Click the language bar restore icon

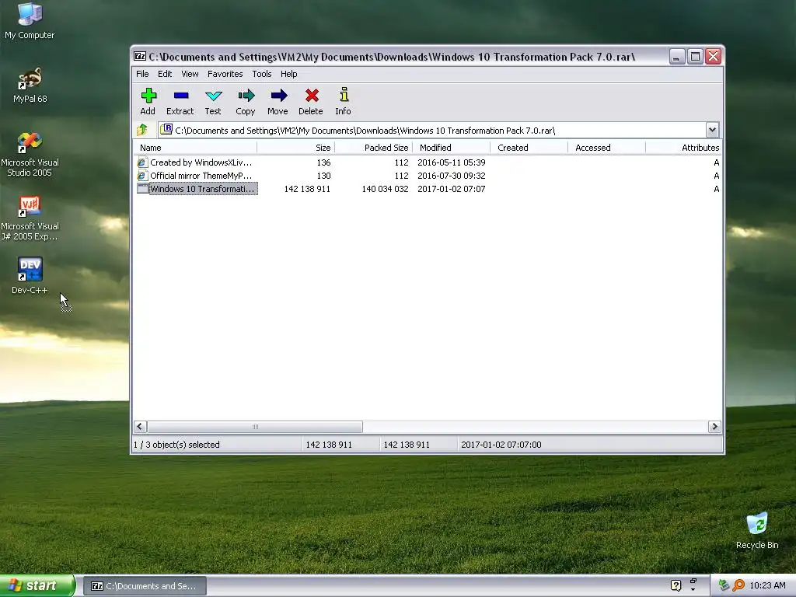pyautogui.click(x=693, y=581)
